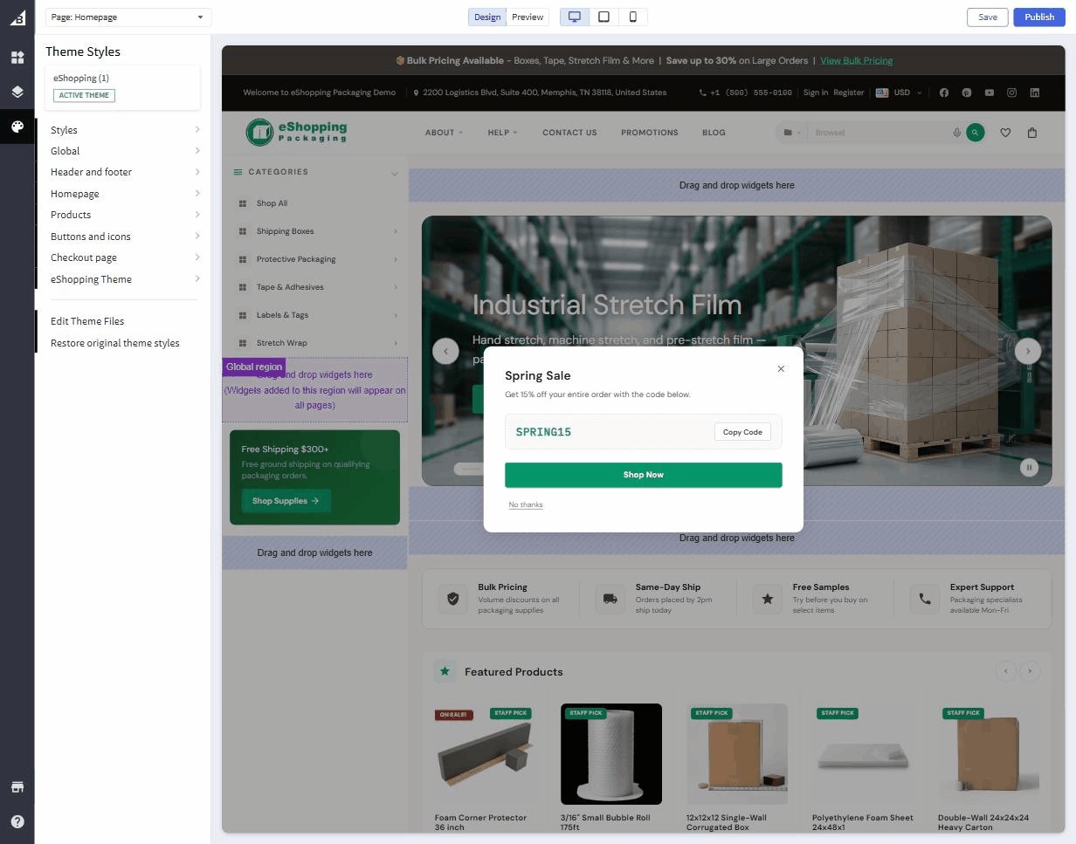Open the wishlist heart icon

coord(1005,133)
